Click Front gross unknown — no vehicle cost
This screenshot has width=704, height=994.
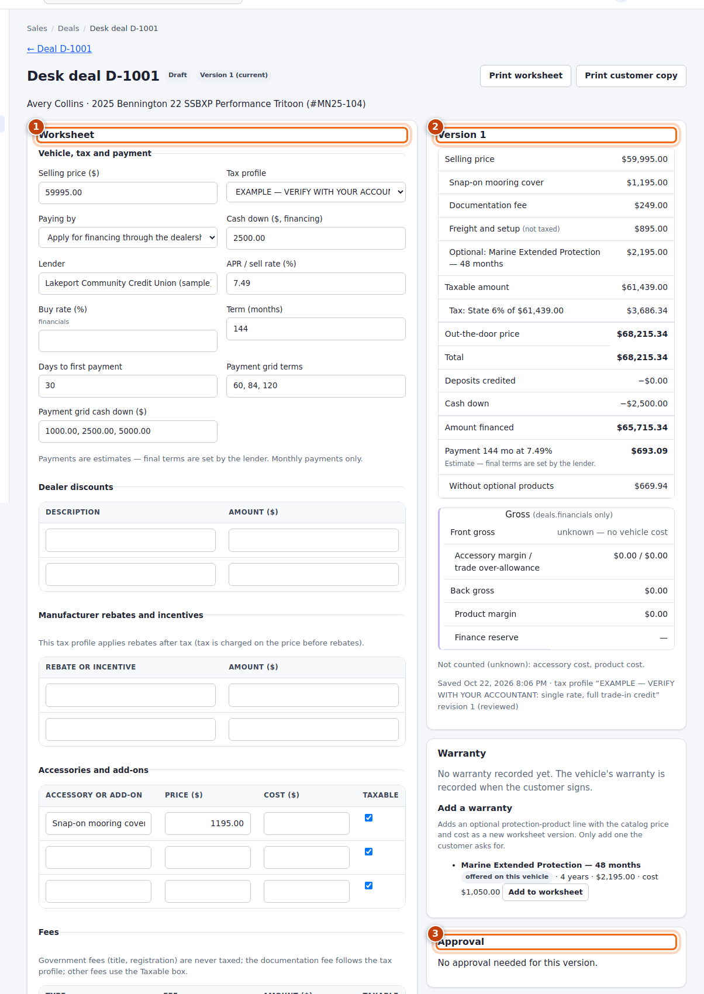(x=612, y=533)
